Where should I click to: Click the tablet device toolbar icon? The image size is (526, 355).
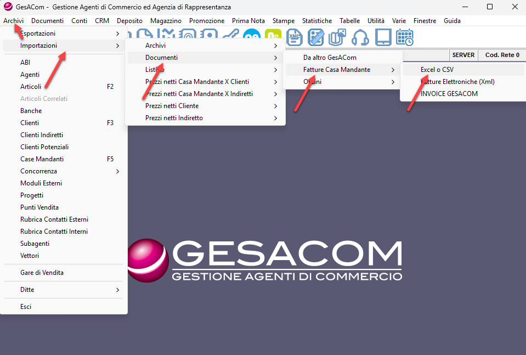click(383, 37)
